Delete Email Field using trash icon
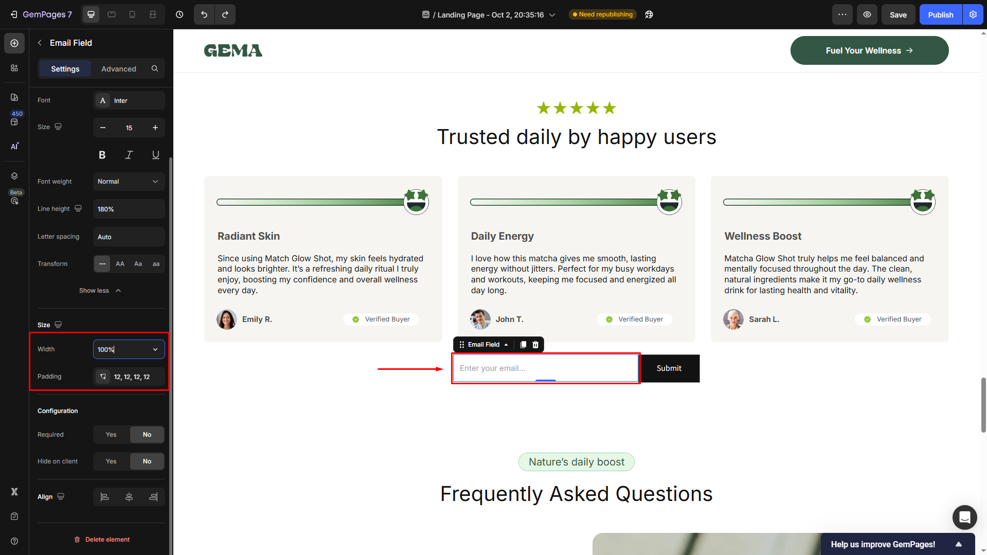The width and height of the screenshot is (987, 555). click(x=535, y=345)
